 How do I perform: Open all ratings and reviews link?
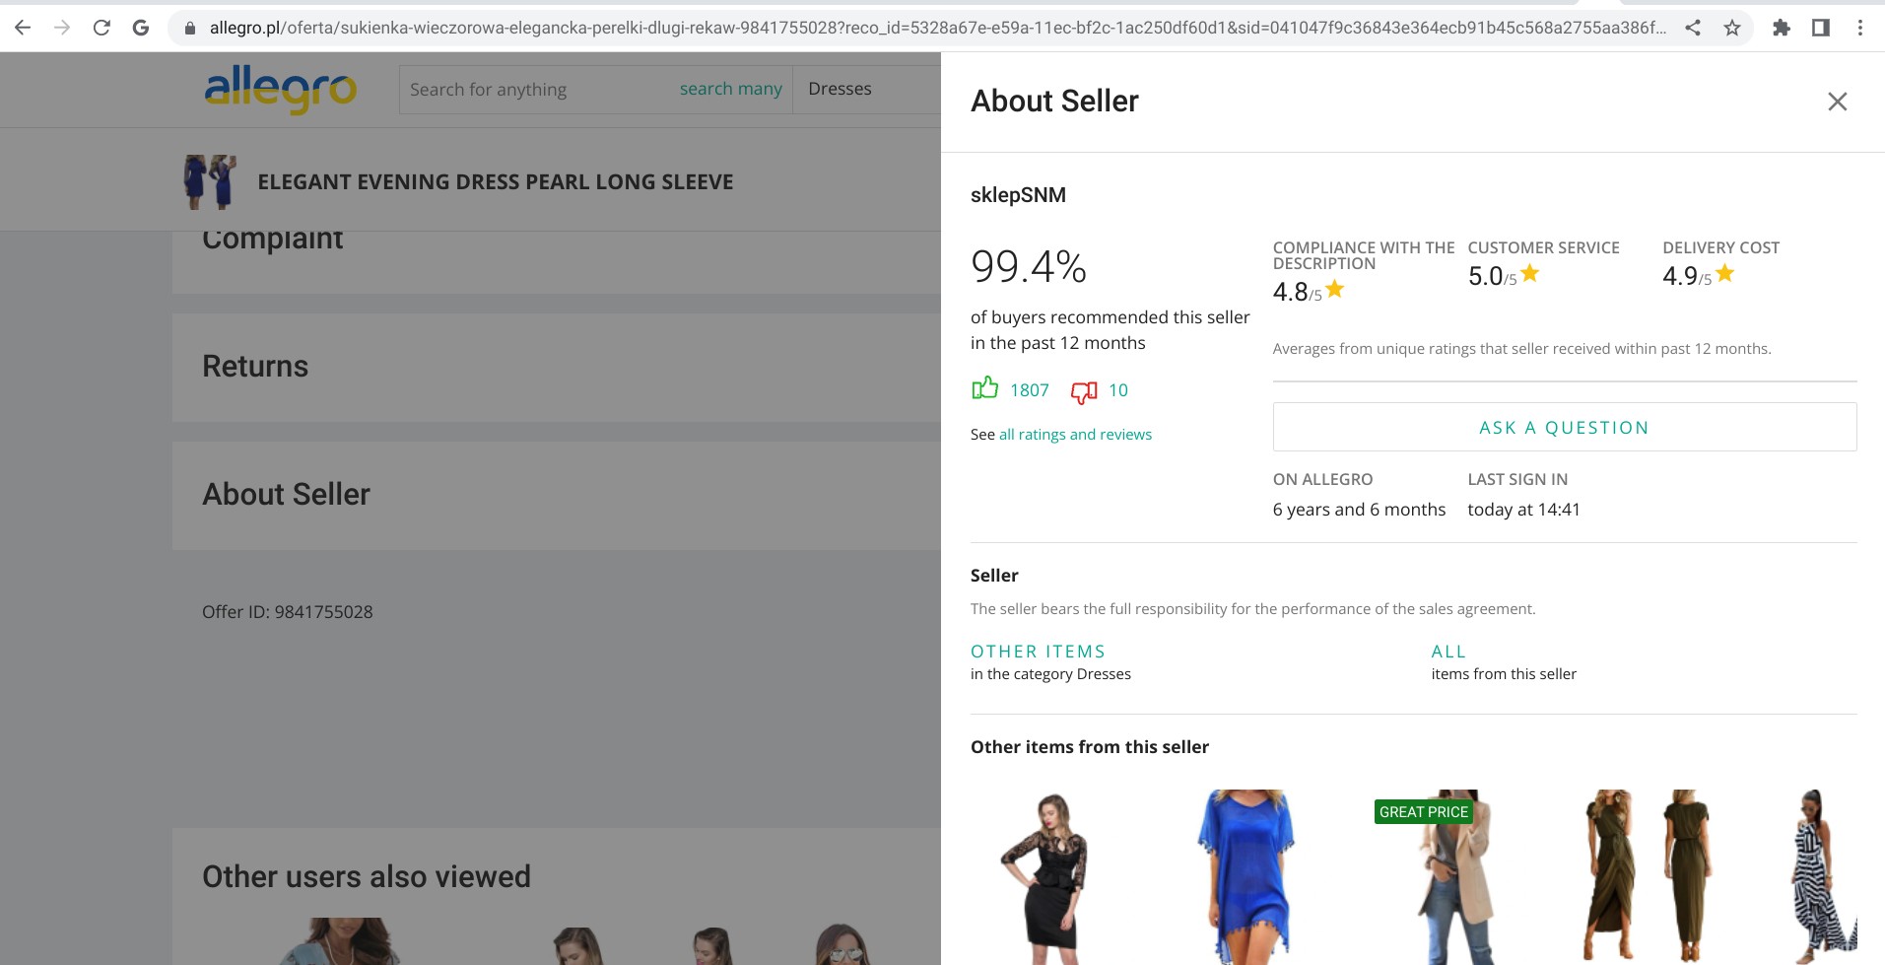coord(1075,435)
